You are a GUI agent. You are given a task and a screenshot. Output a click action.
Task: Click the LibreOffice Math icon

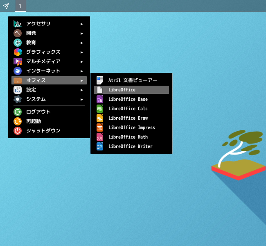pyautogui.click(x=100, y=137)
